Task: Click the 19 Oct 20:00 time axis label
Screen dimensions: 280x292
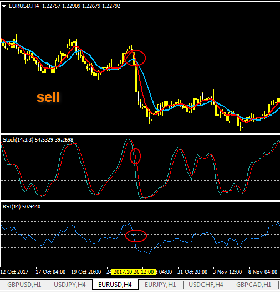Action: point(86,272)
